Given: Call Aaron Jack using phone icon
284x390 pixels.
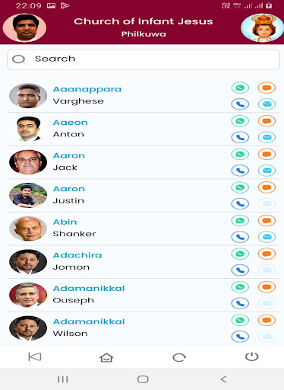Looking at the screenshot, I should click(240, 171).
